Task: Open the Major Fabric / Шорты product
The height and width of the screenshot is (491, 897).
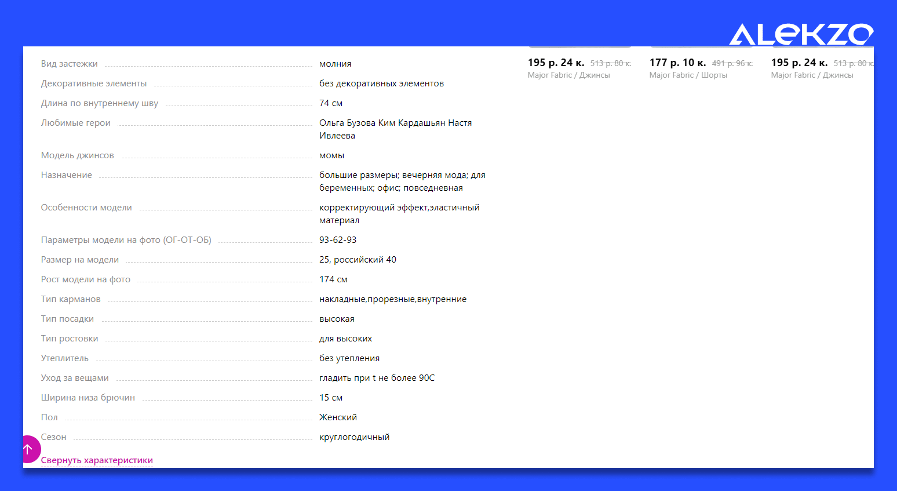Action: coord(688,75)
